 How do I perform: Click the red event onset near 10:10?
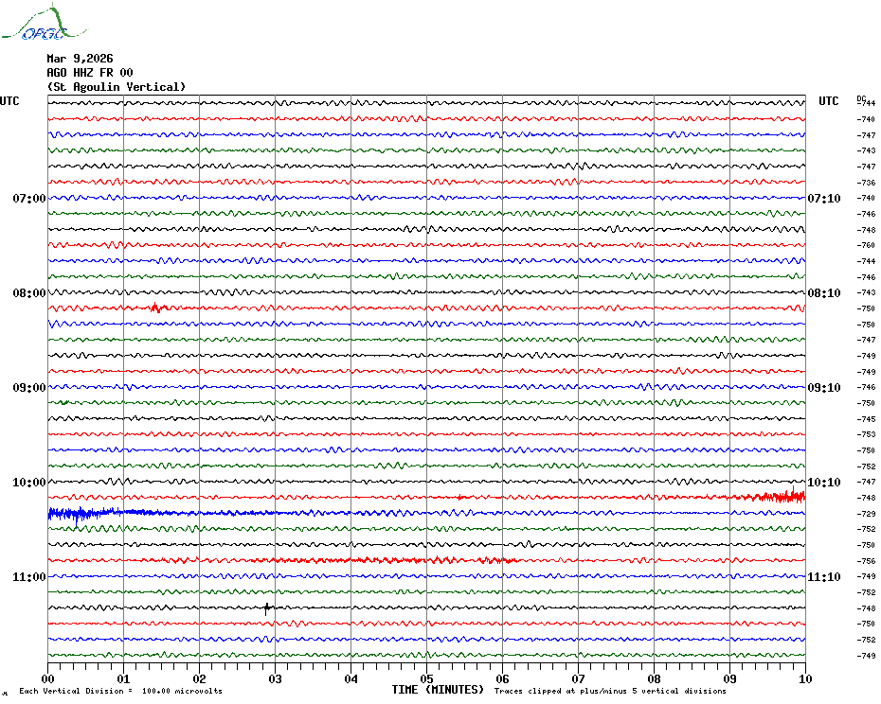(778, 496)
